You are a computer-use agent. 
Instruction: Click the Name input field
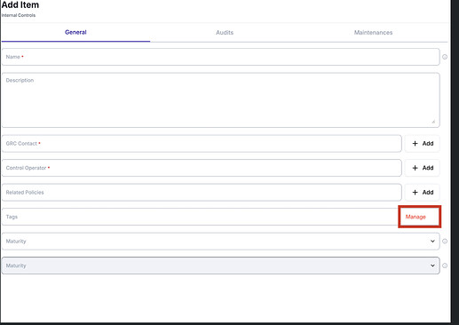[220, 57]
